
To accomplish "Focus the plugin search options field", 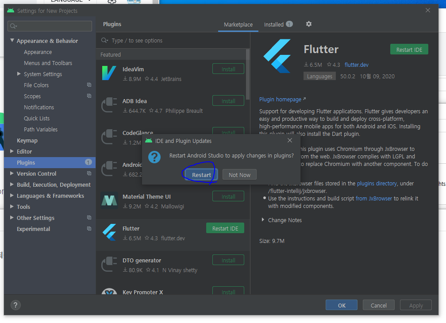I will click(173, 40).
